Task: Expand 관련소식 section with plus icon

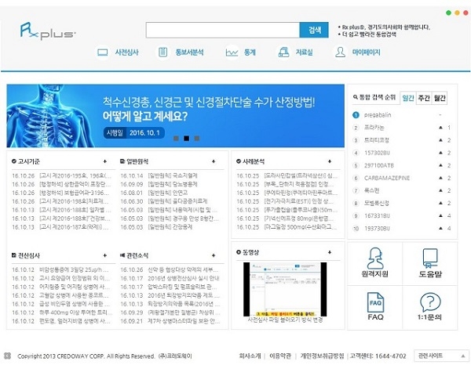Action: (x=214, y=255)
